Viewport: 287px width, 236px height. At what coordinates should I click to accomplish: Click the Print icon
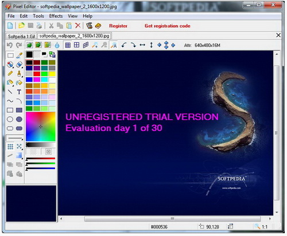39,26
